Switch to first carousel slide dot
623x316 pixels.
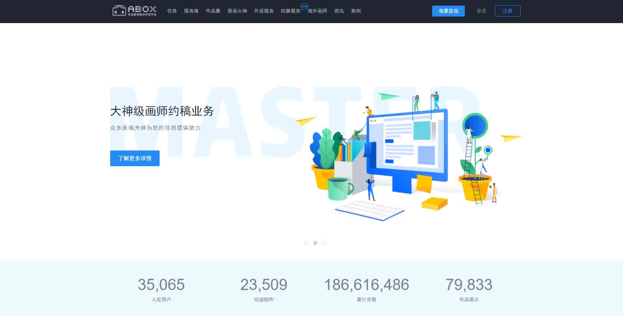306,243
